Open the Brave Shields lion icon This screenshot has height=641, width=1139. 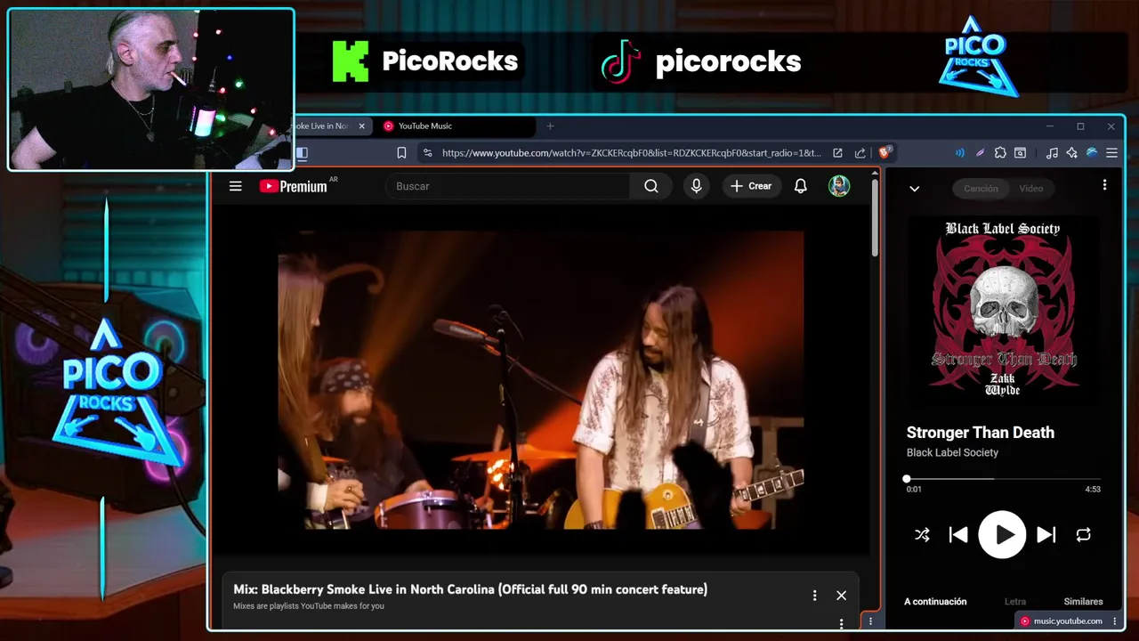coord(885,153)
